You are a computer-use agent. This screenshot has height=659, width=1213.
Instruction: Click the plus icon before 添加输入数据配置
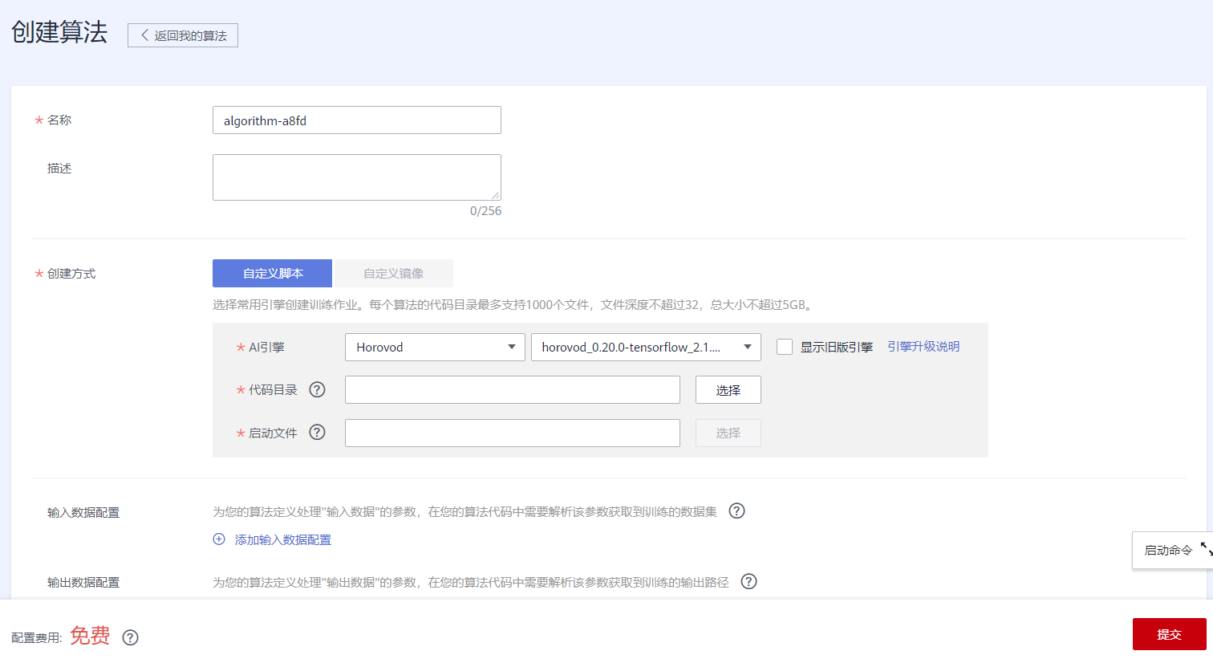(x=218, y=539)
